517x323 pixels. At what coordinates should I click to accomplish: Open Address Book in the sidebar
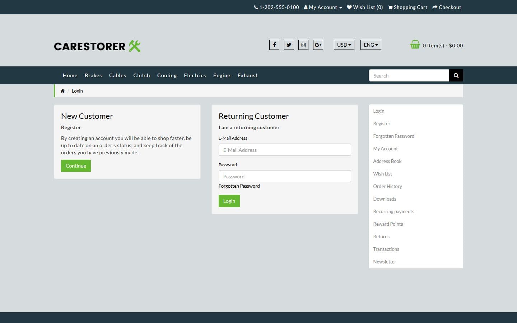[x=387, y=161]
